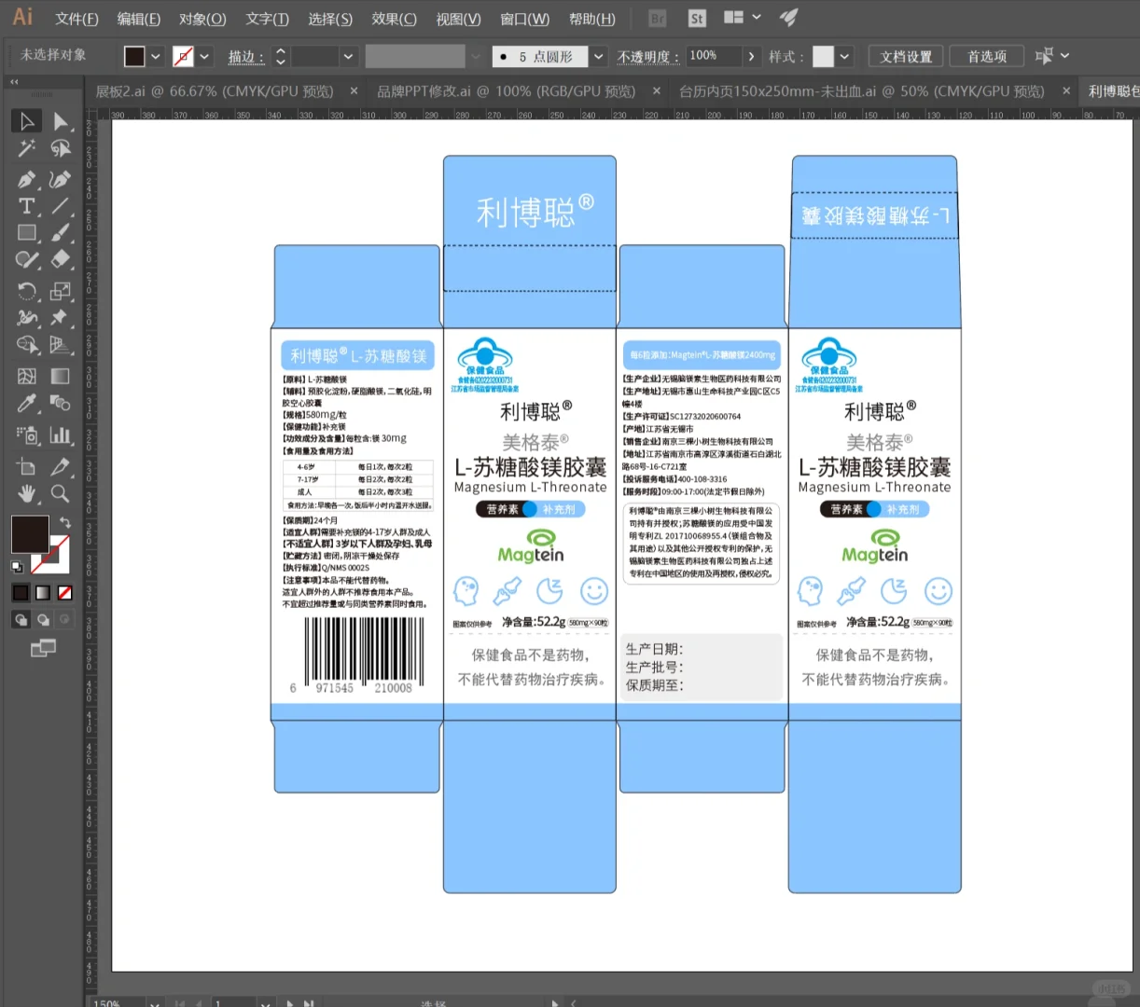This screenshot has height=1007, width=1140.
Task: Open the 文件(F) menu
Action: click(76, 19)
